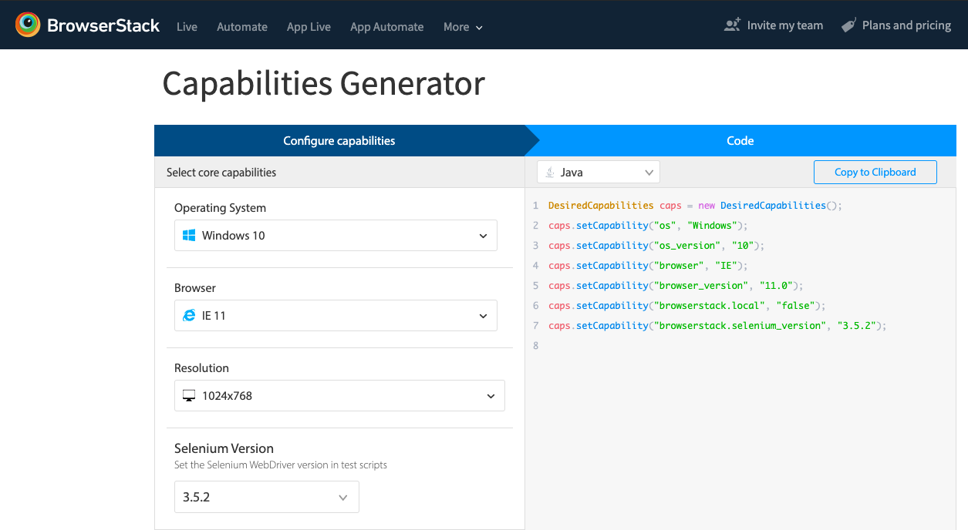
Task: Click the Java language icon
Action: coord(550,172)
